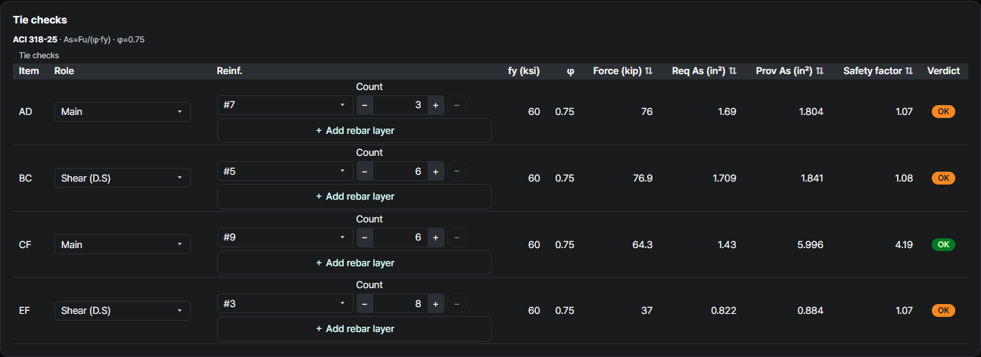
Task: Click the required As value 0.822
Action: coord(724,311)
